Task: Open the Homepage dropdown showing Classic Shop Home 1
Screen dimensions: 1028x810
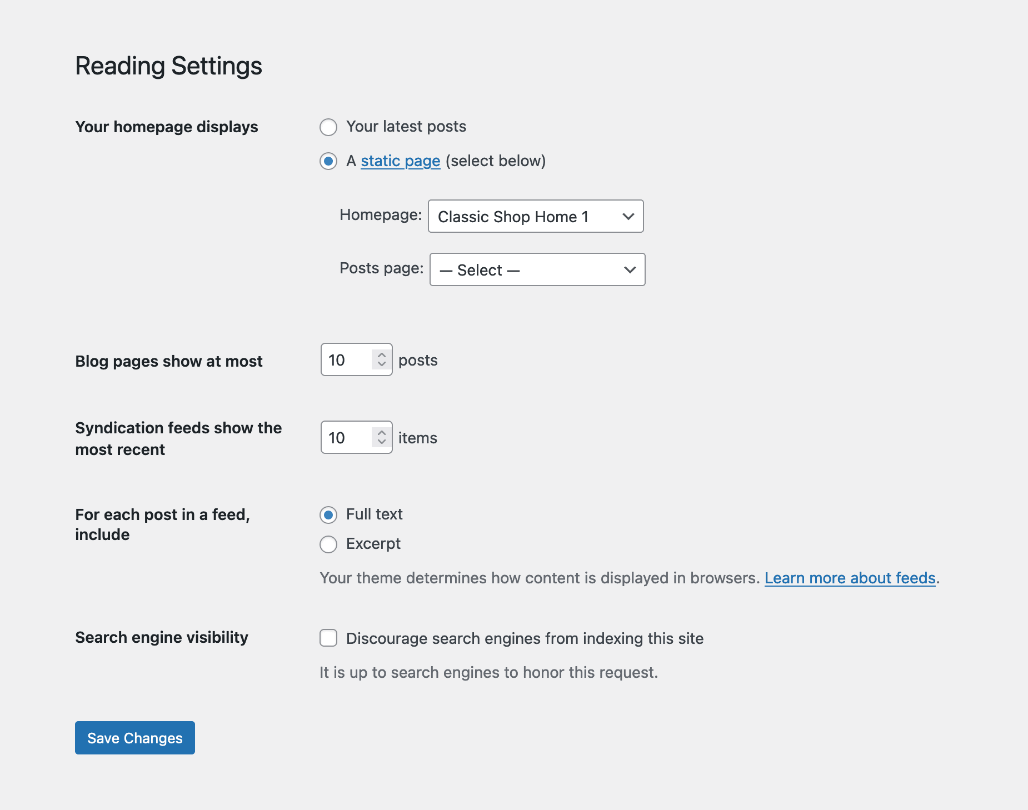Action: click(536, 216)
